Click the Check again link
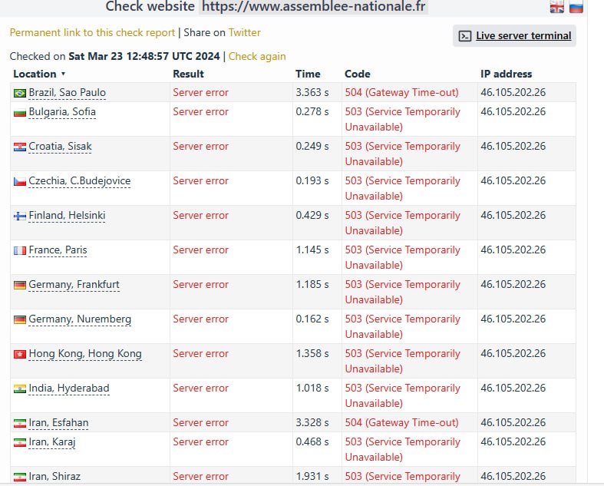 tap(257, 56)
